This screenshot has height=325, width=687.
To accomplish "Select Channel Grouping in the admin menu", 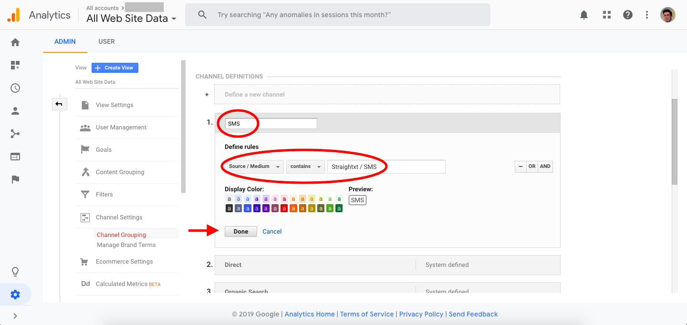I will [121, 235].
